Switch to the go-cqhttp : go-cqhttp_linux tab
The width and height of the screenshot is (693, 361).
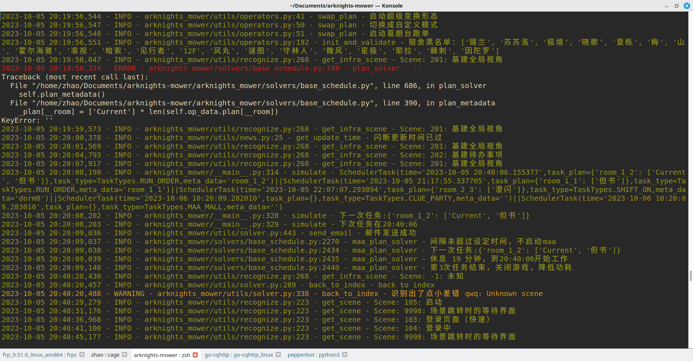pyautogui.click(x=238, y=355)
